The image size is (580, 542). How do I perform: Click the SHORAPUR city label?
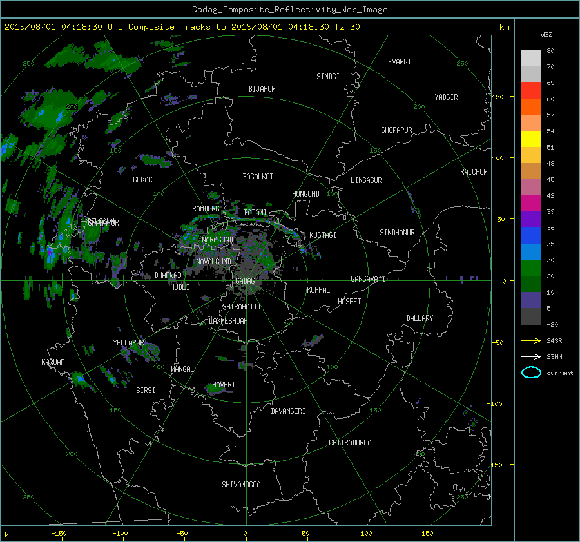point(396,130)
